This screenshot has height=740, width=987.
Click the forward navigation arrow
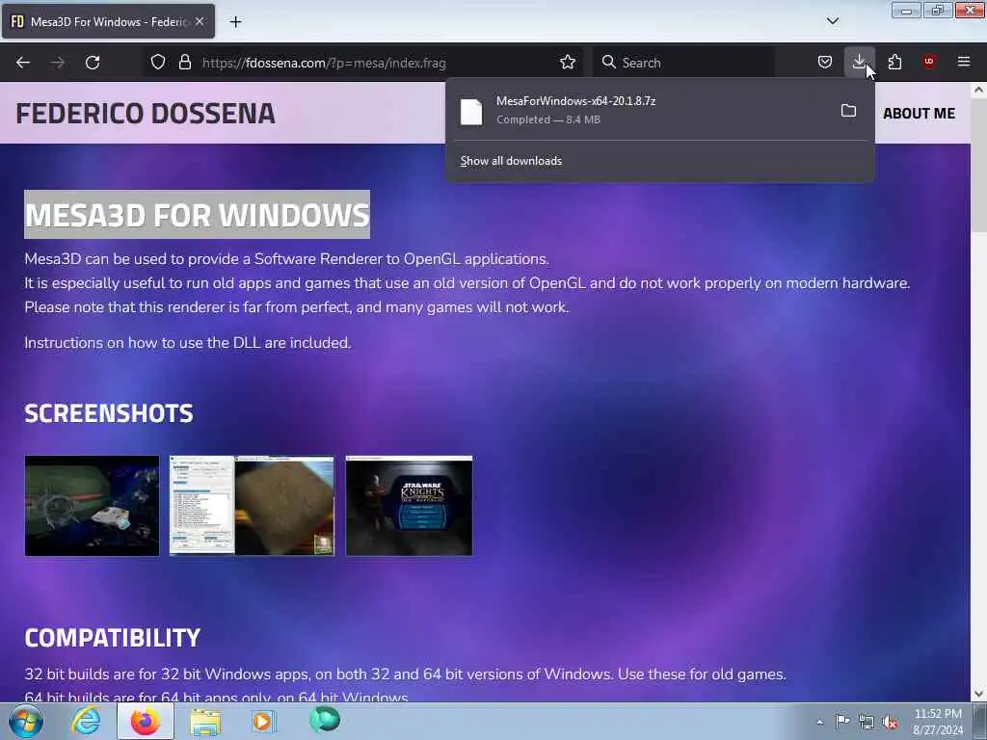coord(58,63)
